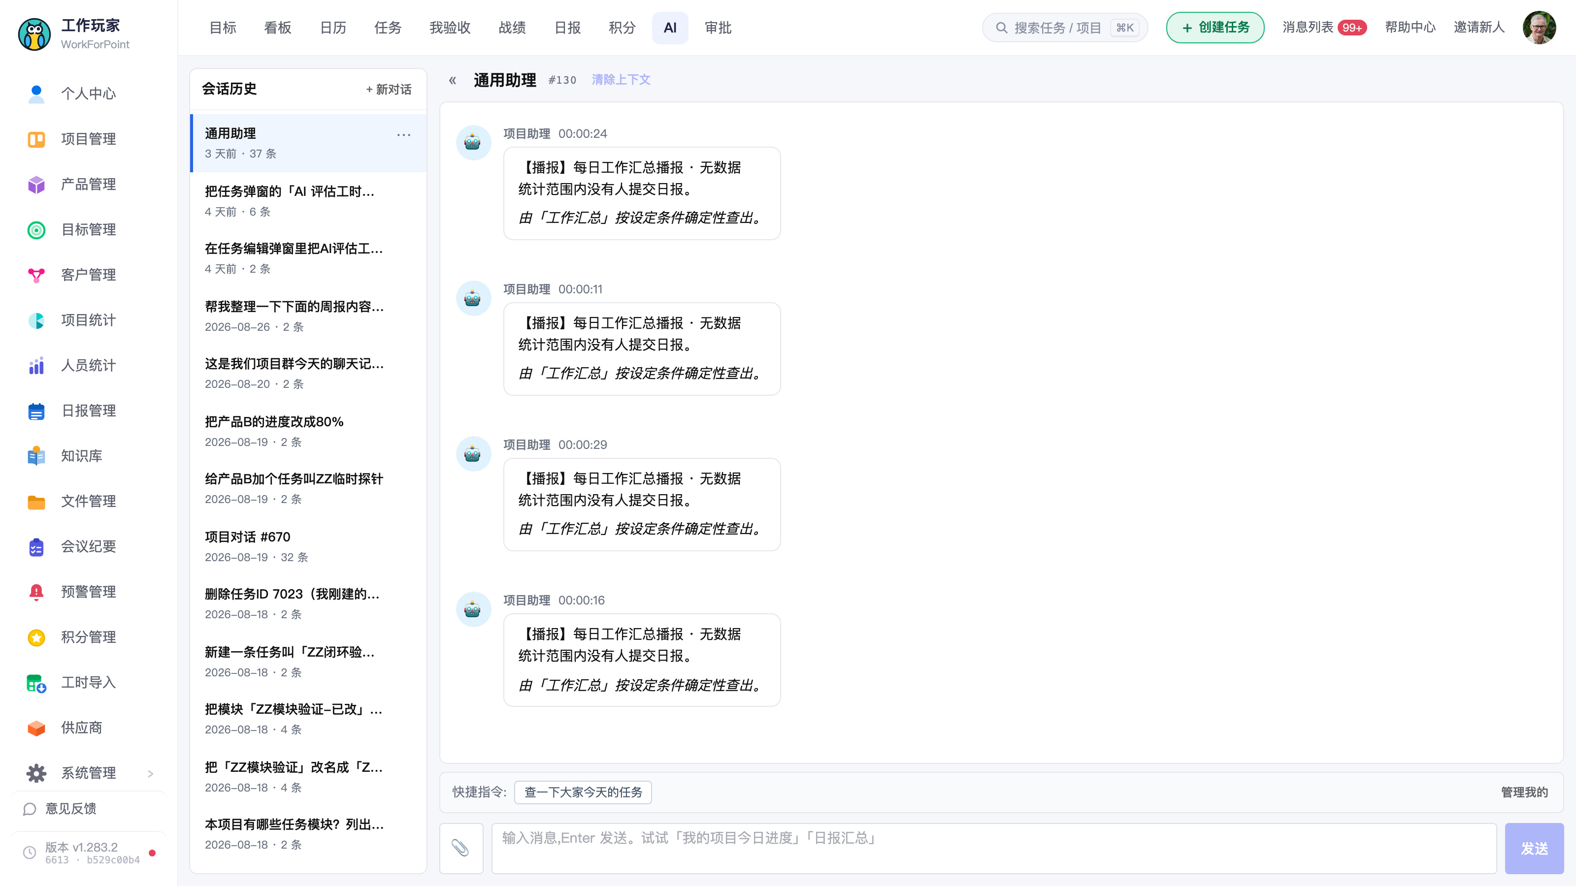The image size is (1576, 886).
Task: Click the 日报管理 calendar icon
Action: [x=36, y=411]
